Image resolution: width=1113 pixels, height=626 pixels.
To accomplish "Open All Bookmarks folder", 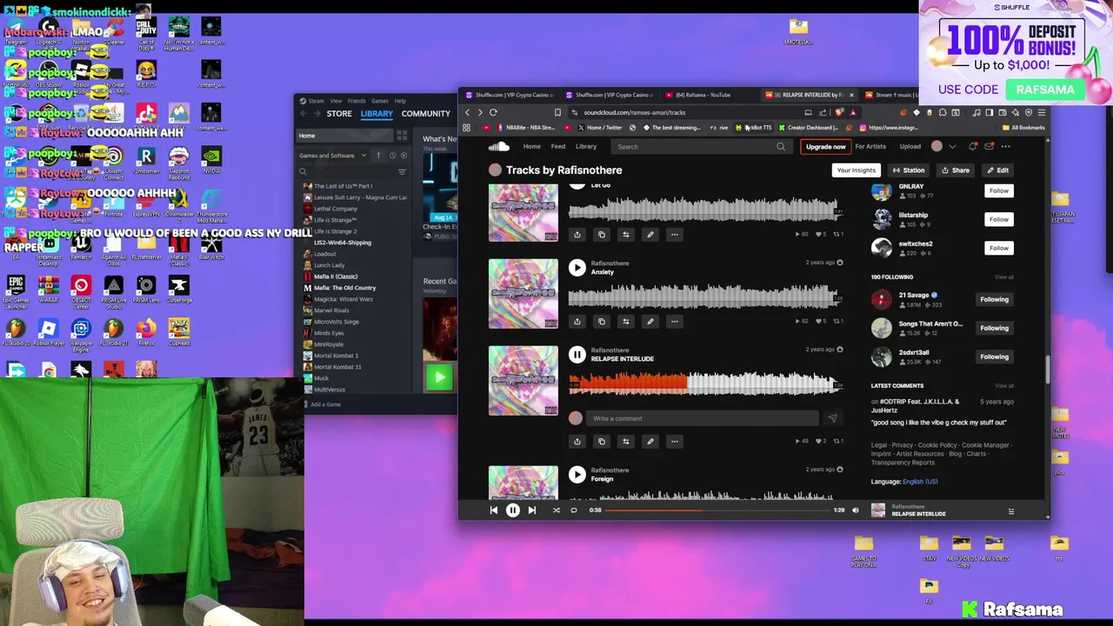I will tap(1023, 128).
